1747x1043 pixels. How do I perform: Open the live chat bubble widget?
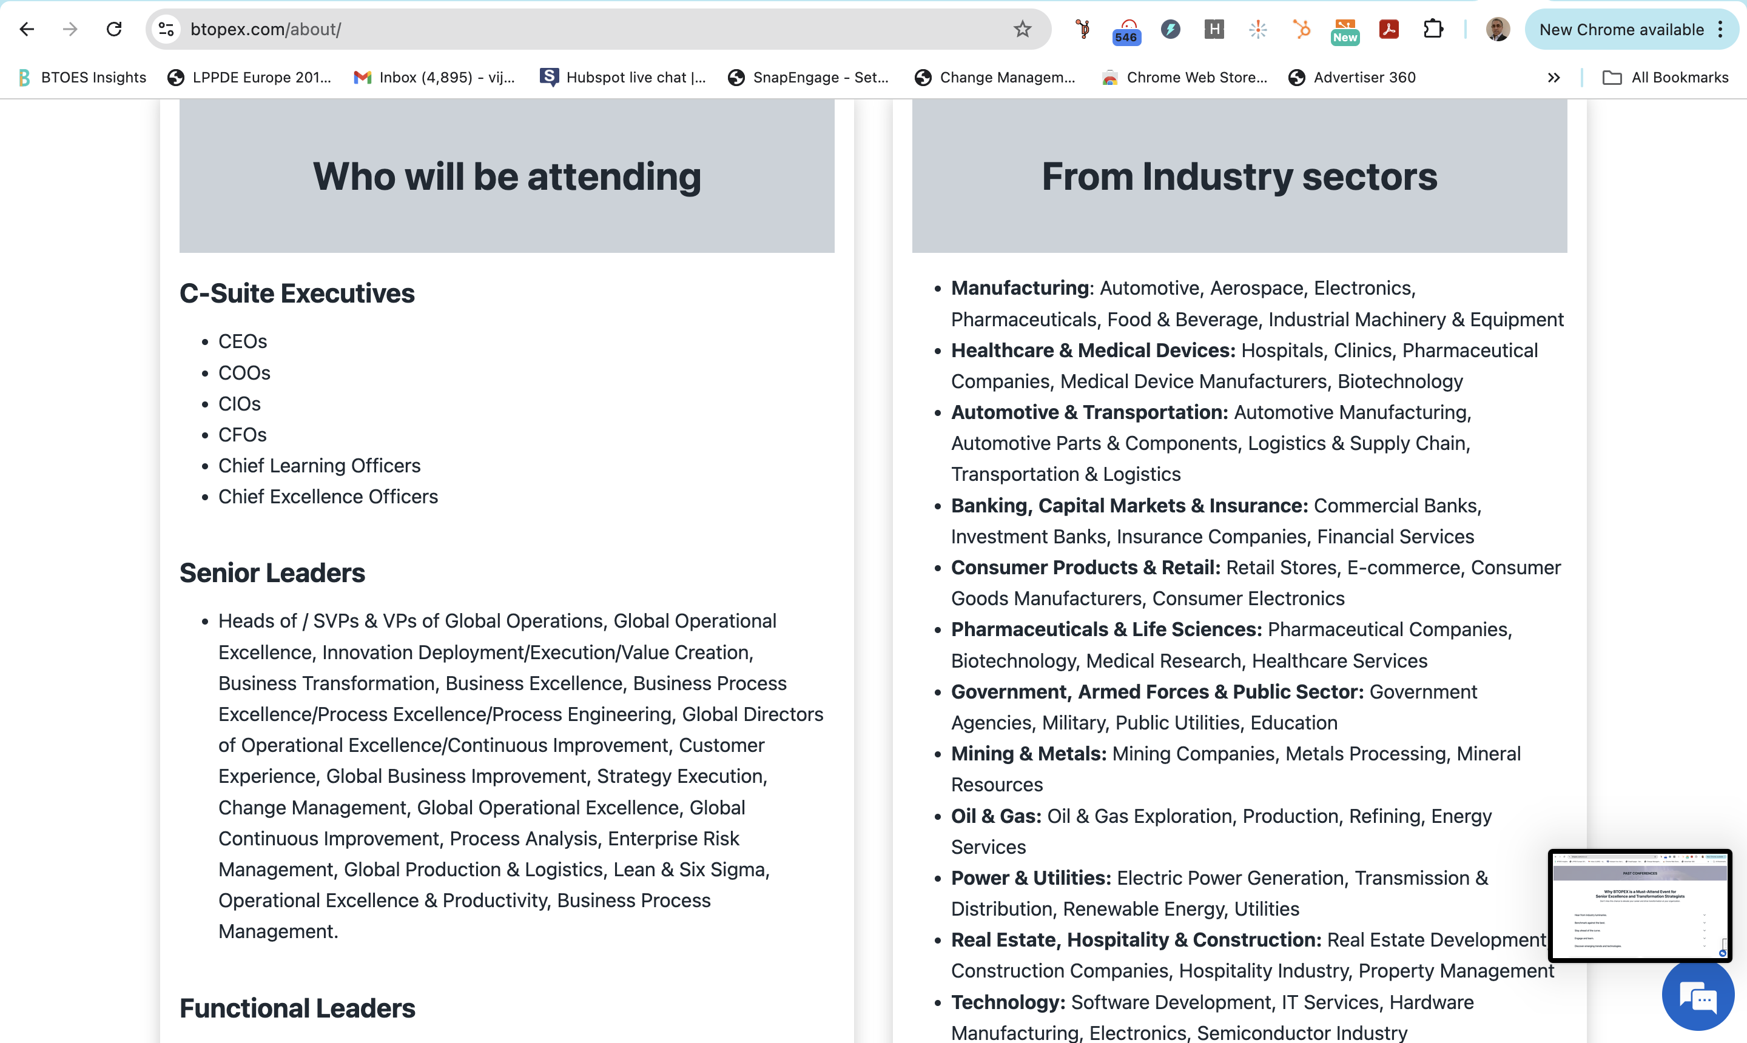click(x=1698, y=996)
